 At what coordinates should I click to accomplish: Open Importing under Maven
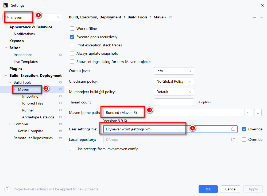tap(30, 96)
